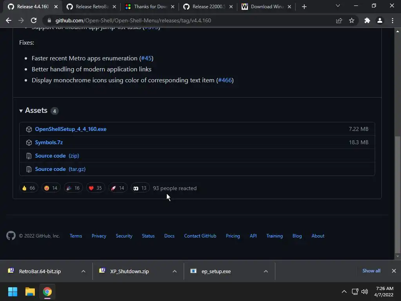Viewport: 401px width, 301px height.
Task: Click zip file icon beside Source code (zip)
Action: 29,156
